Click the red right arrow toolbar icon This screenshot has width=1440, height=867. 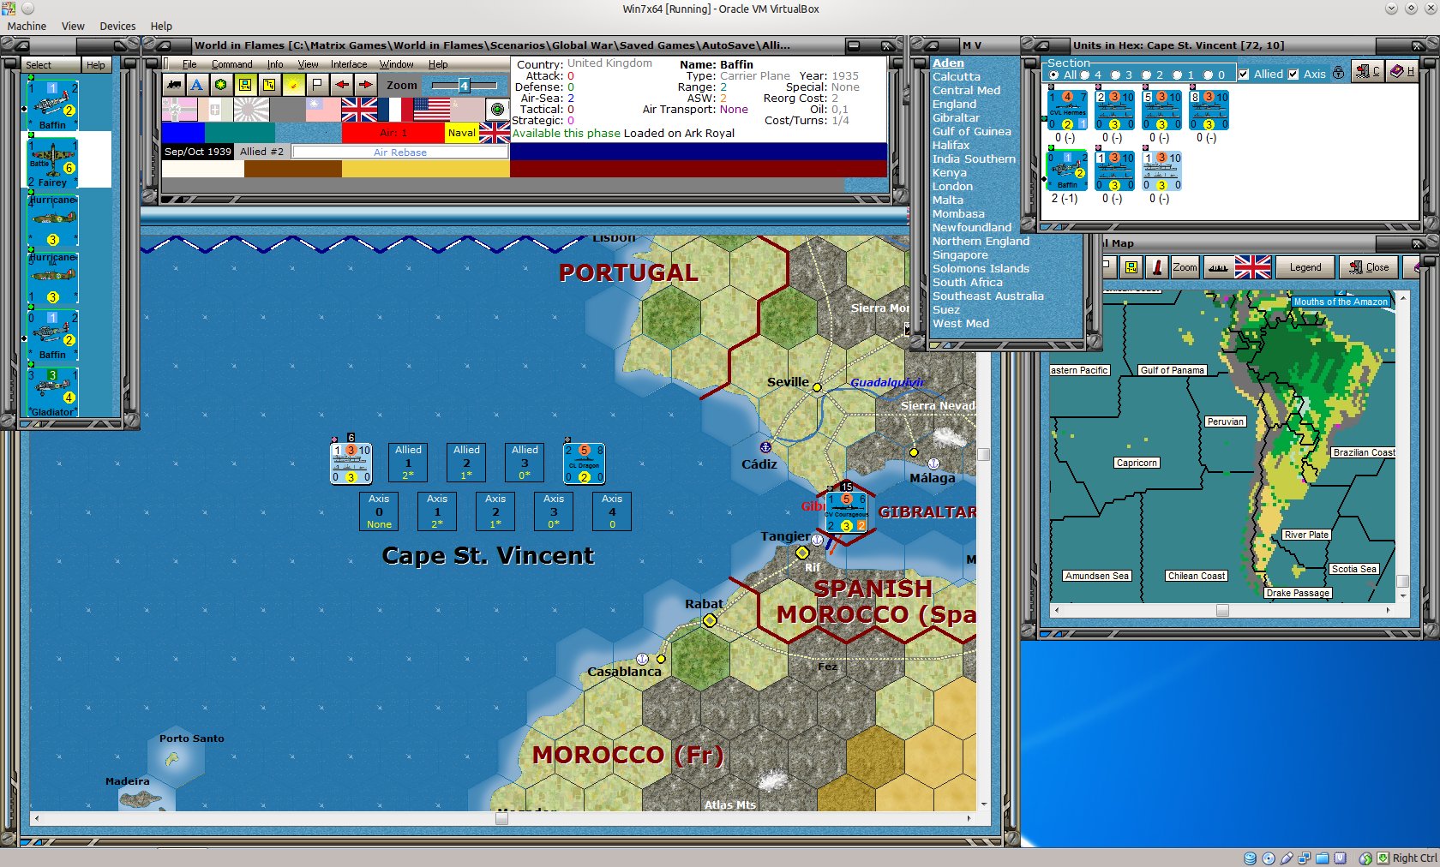(x=366, y=85)
